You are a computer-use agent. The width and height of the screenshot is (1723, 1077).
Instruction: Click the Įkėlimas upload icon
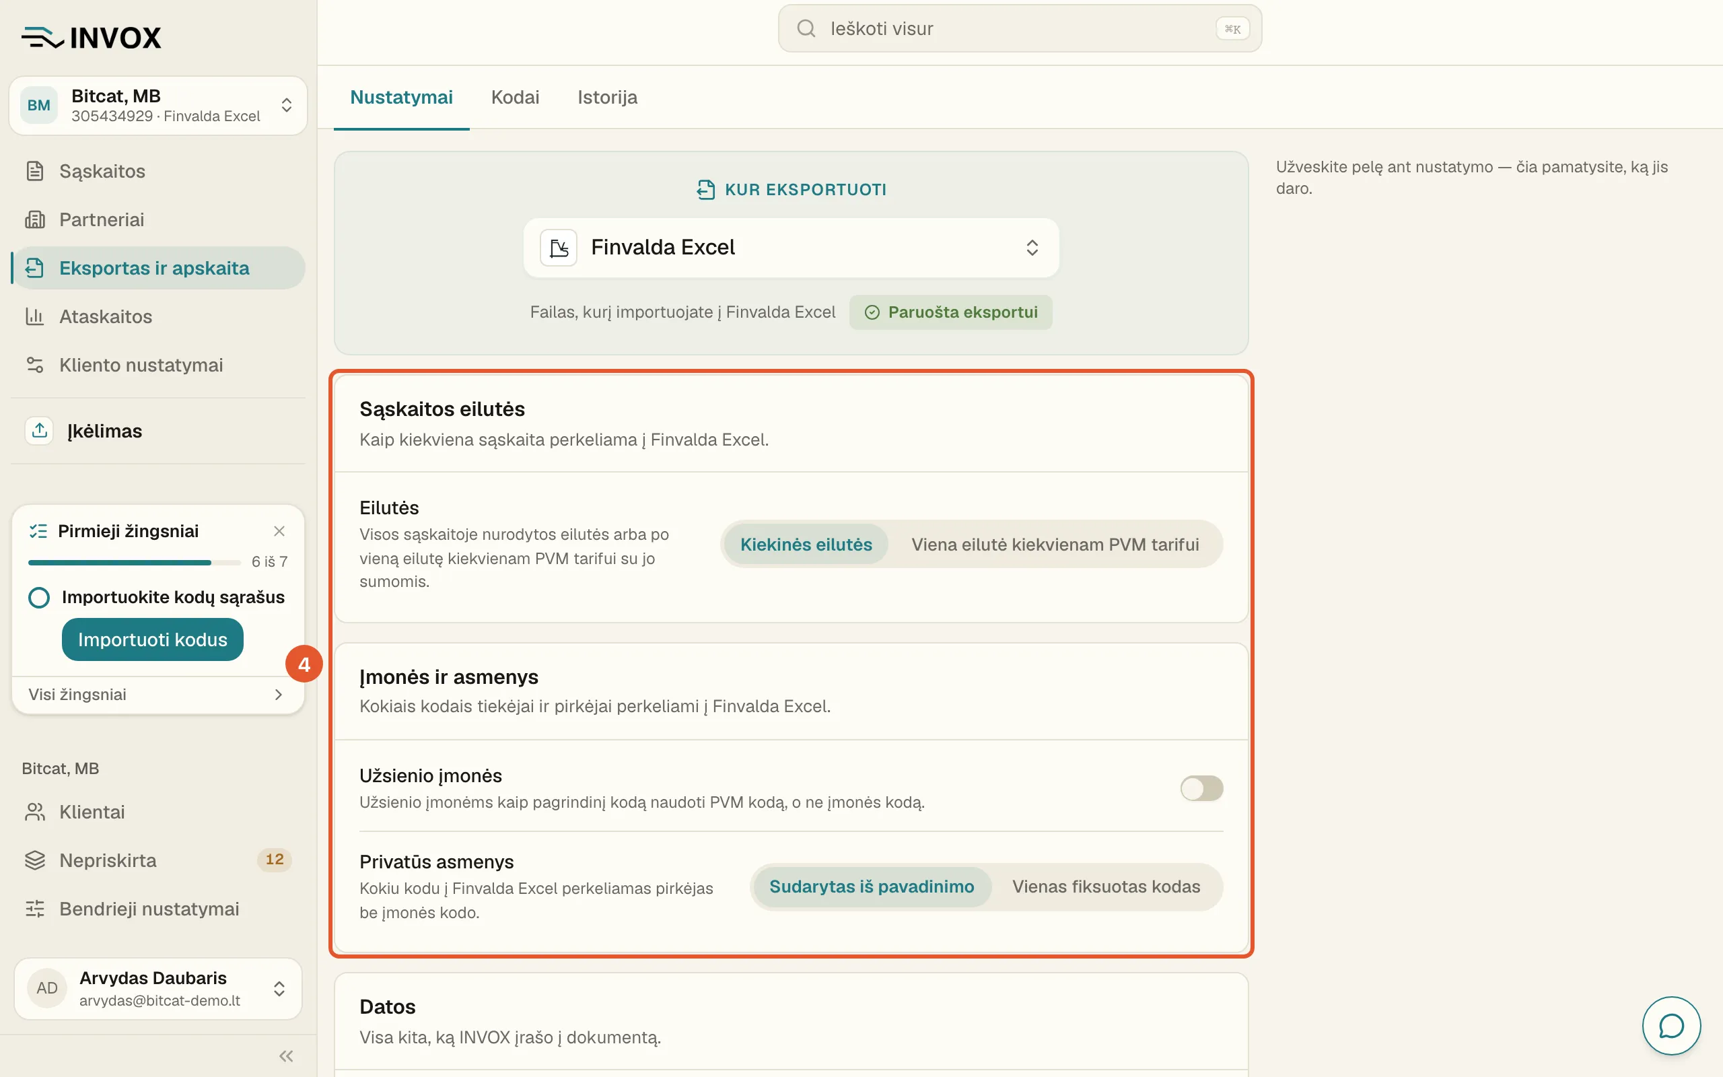[x=40, y=430]
